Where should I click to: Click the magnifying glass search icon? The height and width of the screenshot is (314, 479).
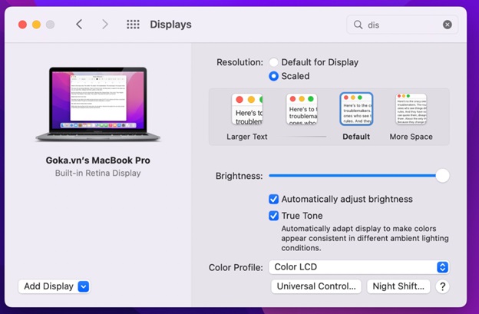358,25
